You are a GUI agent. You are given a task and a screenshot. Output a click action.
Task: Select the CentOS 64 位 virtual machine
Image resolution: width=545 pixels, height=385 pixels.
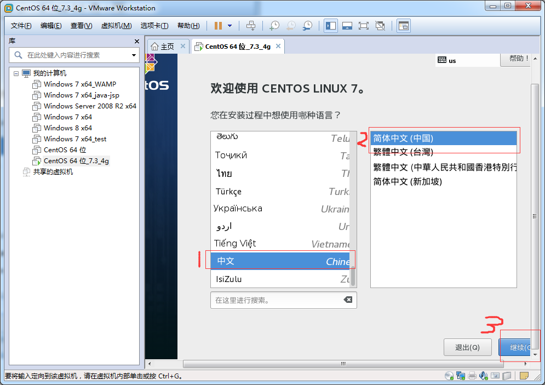65,150
